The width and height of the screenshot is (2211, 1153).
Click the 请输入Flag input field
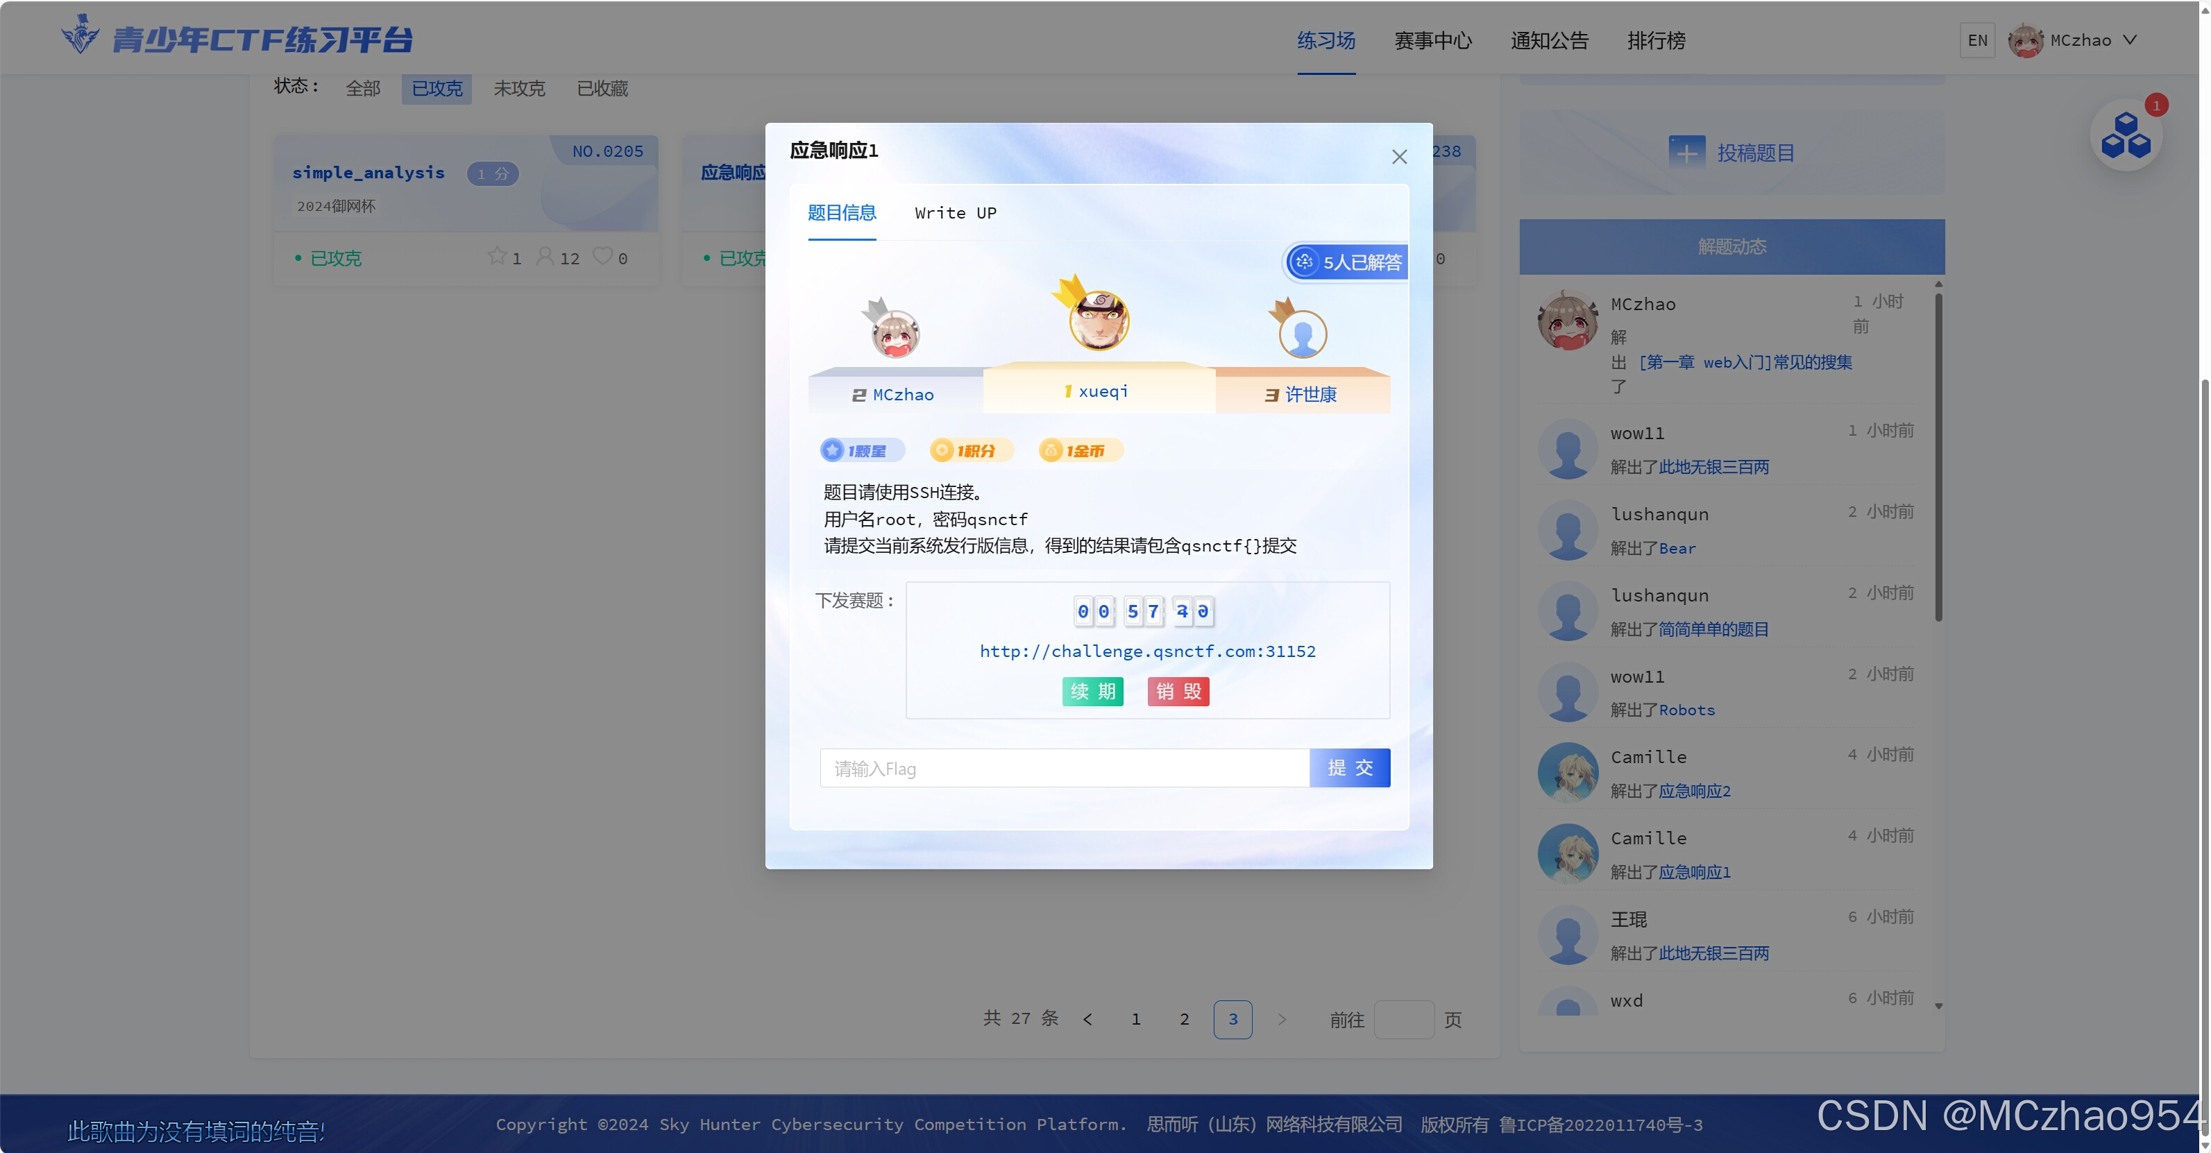click(1065, 769)
